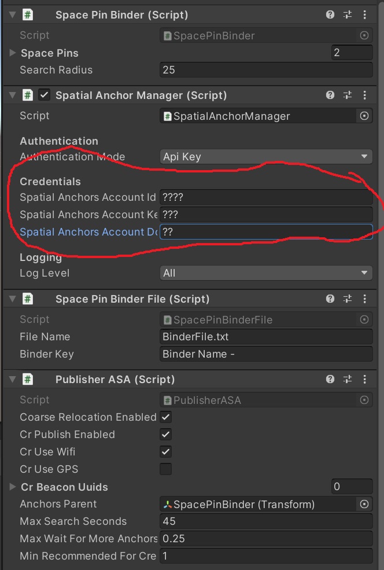Screen dimensions: 384x570
Task: Click the Space Pins count field
Action: 352,52
